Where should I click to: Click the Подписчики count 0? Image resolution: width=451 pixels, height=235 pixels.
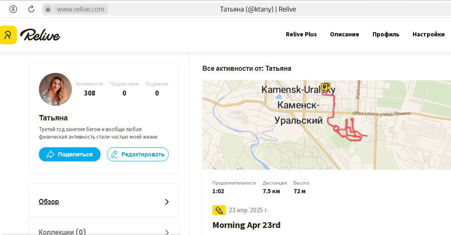pyautogui.click(x=124, y=93)
